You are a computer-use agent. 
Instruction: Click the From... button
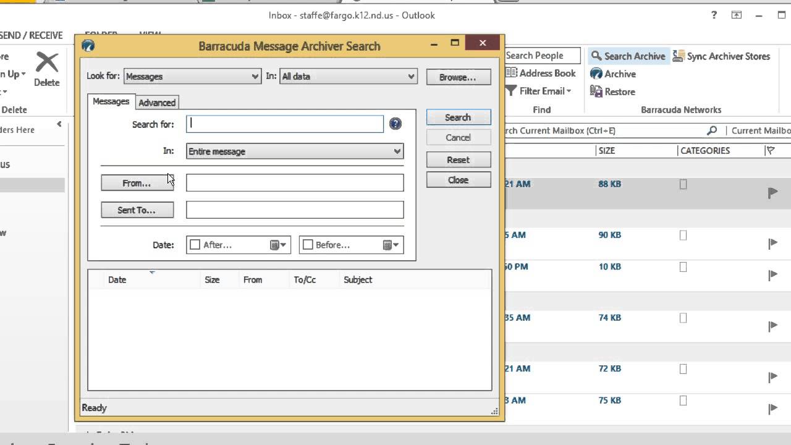coord(137,183)
